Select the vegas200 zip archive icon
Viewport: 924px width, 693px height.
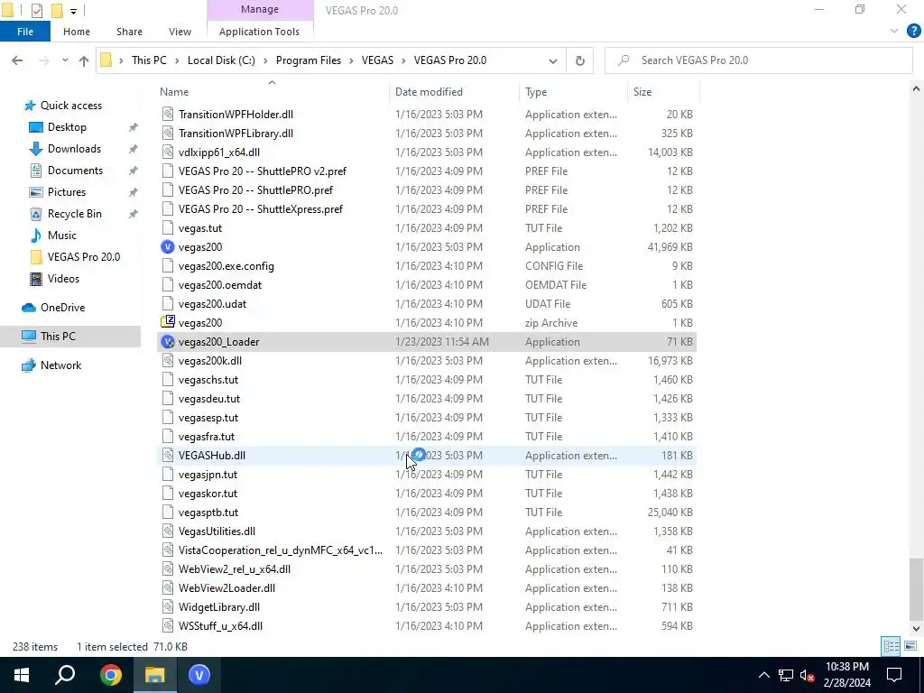tap(168, 322)
